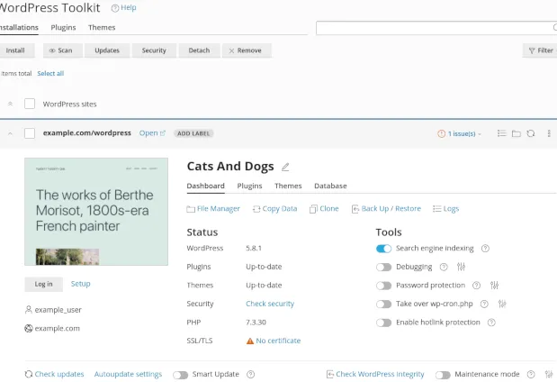Click the Remove button
Image resolution: width=557 pixels, height=382 pixels.
[247, 50]
